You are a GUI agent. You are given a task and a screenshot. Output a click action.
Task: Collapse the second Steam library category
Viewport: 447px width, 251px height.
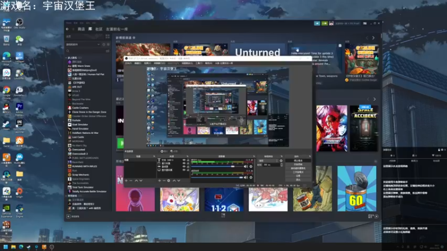tap(66, 196)
